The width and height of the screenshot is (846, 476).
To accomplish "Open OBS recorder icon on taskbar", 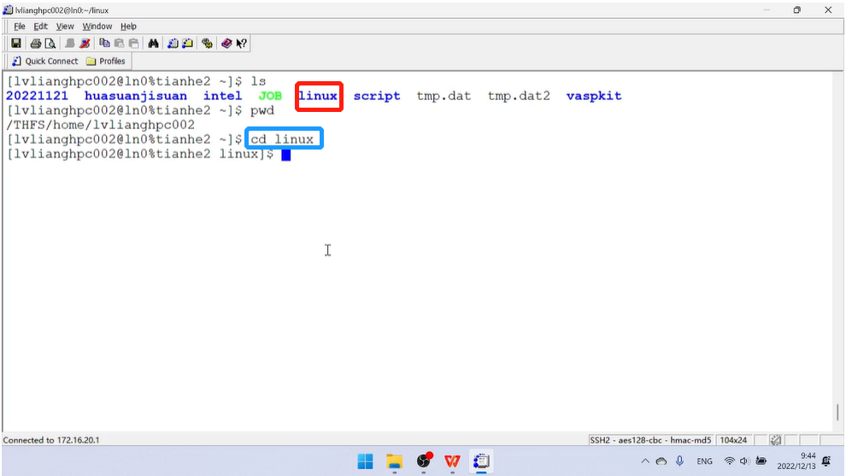I will pyautogui.click(x=424, y=461).
